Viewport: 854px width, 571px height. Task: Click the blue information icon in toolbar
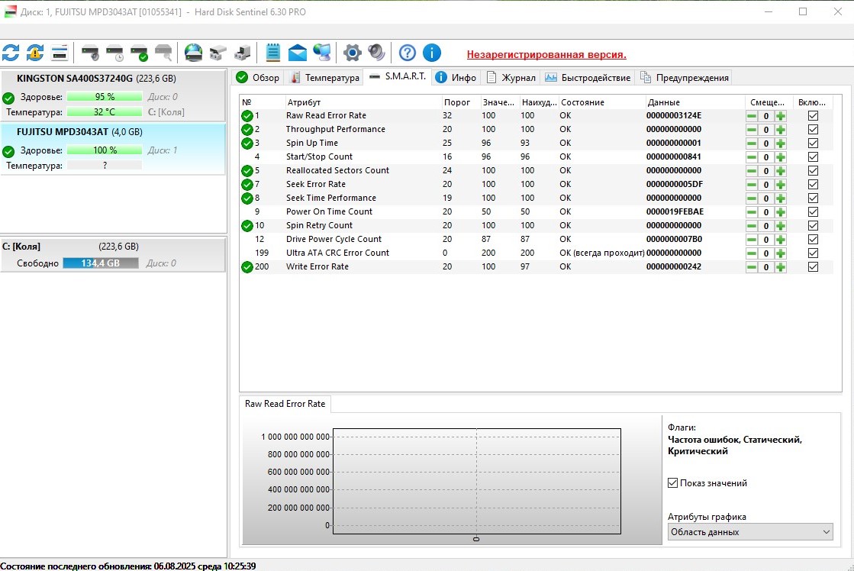(432, 53)
